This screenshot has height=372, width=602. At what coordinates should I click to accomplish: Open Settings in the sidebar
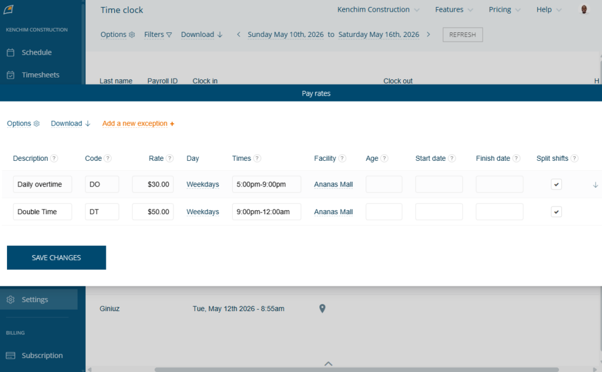(39, 300)
